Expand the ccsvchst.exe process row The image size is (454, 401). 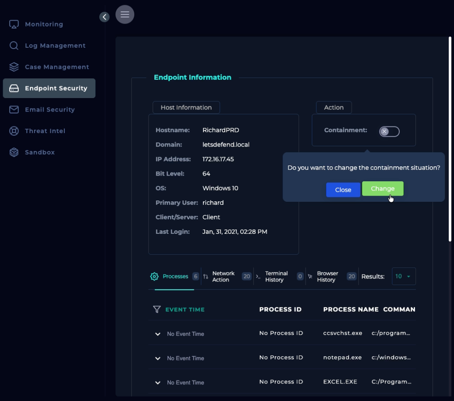click(x=158, y=334)
